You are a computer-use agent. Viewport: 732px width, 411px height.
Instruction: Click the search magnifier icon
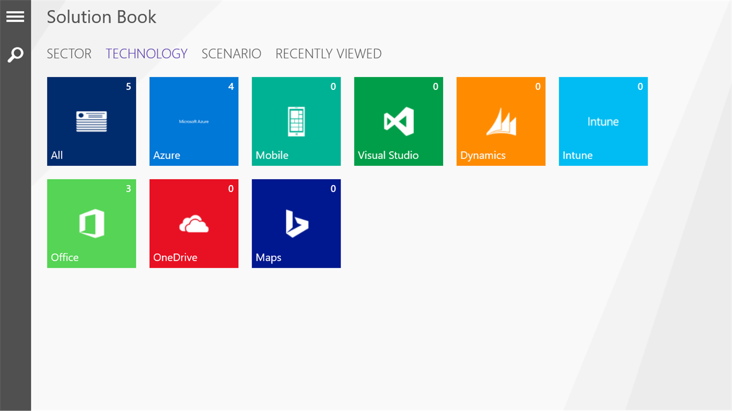tap(15, 54)
